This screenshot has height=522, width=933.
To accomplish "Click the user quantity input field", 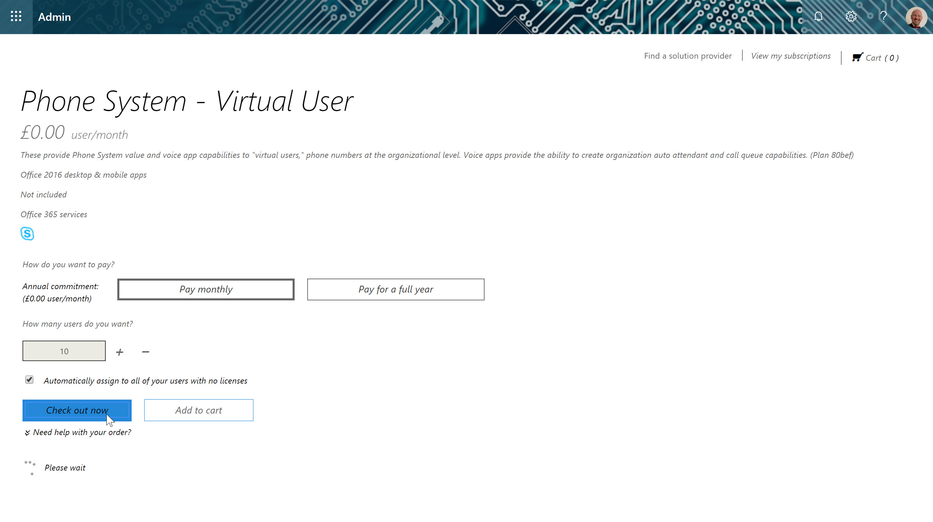I will [64, 351].
